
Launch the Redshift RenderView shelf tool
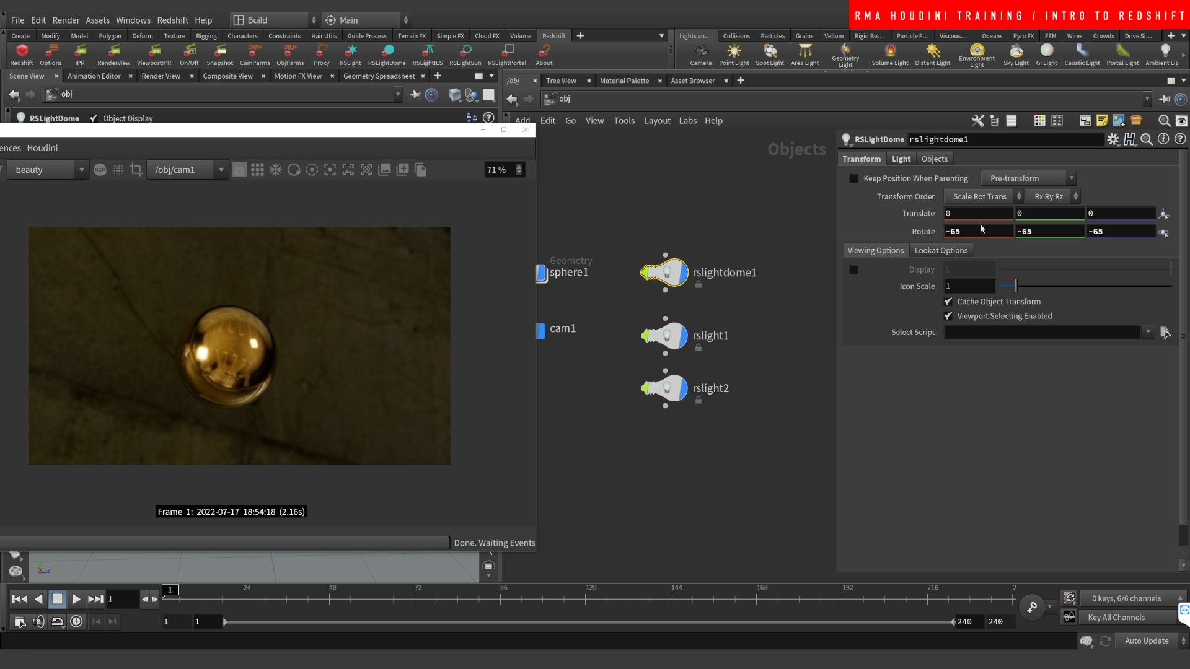tap(114, 55)
